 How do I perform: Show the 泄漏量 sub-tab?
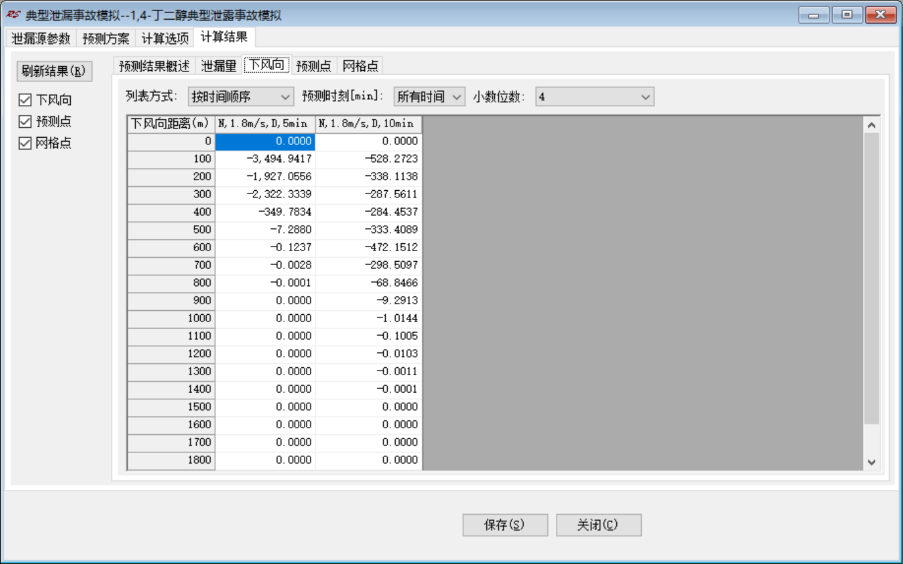click(219, 66)
